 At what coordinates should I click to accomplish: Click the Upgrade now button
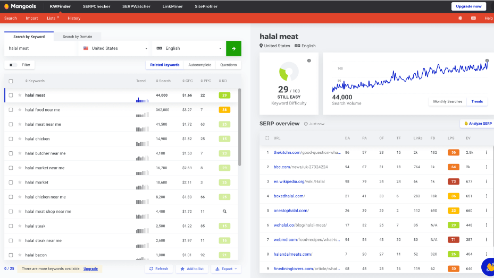pyautogui.click(x=468, y=6)
